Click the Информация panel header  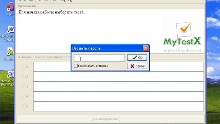(110, 6)
